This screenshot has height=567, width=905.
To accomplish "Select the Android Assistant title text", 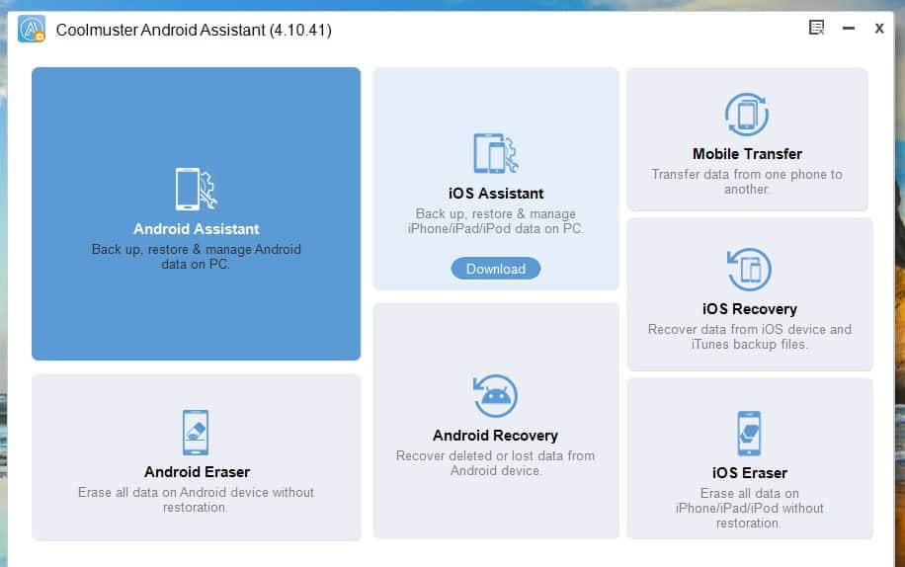I will click(x=197, y=229).
